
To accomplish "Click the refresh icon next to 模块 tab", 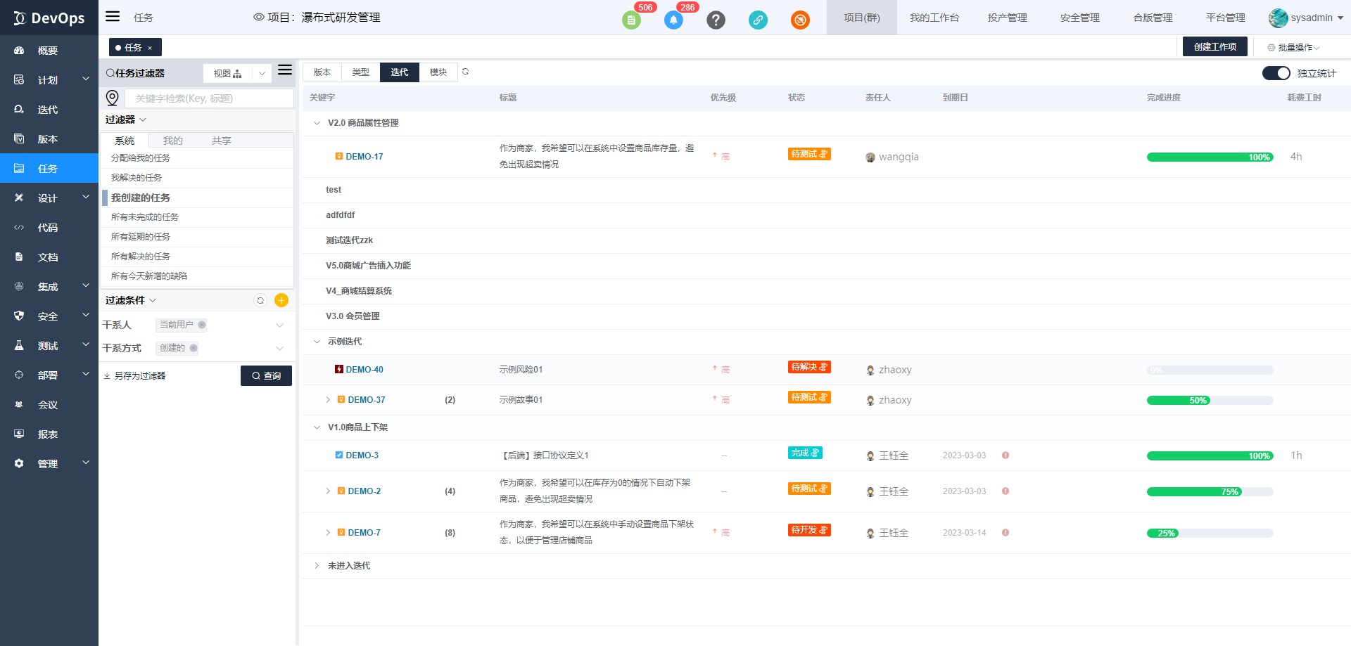I will (x=465, y=72).
